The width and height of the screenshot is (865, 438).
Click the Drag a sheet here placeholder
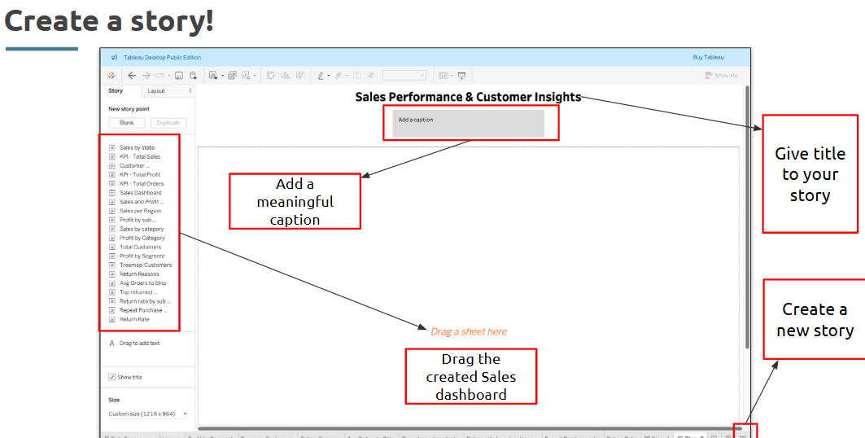(x=469, y=331)
